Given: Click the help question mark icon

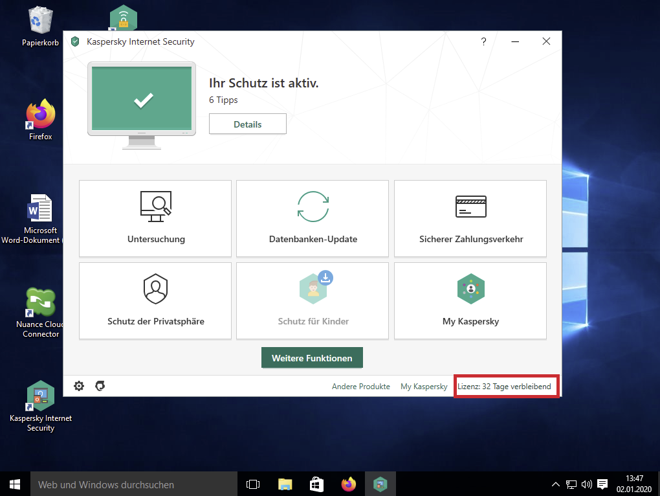Looking at the screenshot, I should pyautogui.click(x=483, y=41).
